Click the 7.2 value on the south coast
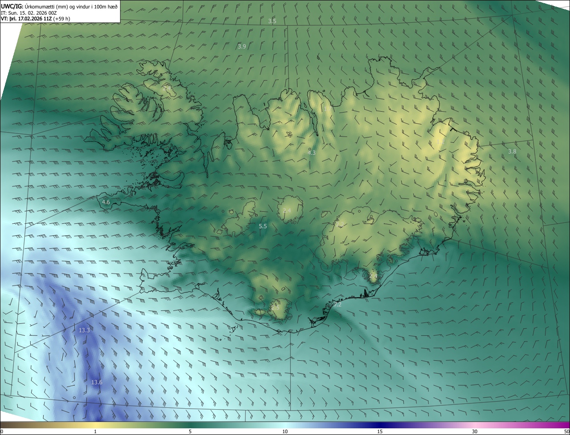Screen dimensions: 570x435 point(338,305)
